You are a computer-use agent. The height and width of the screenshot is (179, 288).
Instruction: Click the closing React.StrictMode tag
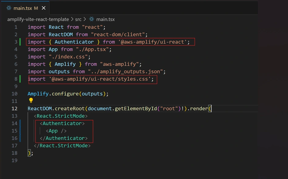tap(62, 146)
